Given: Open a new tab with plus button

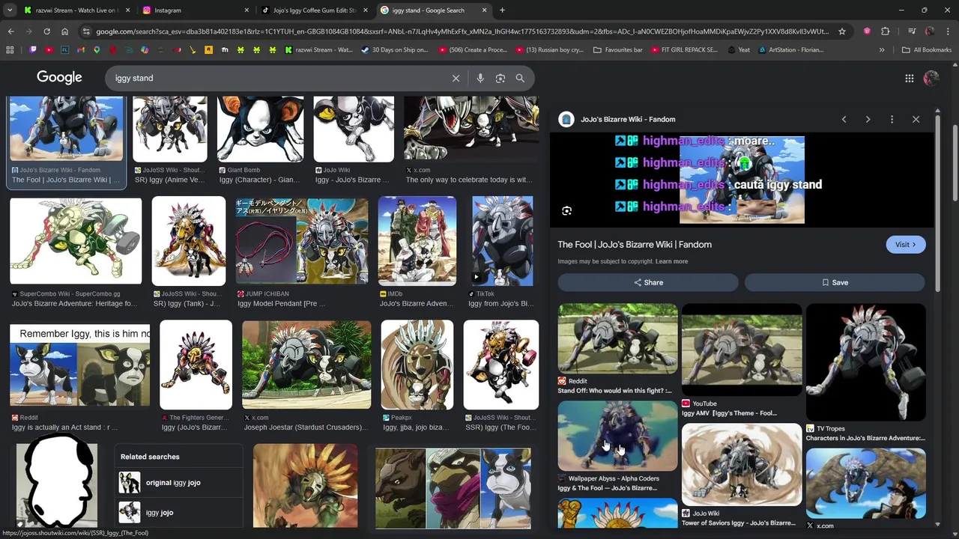Looking at the screenshot, I should click(502, 10).
